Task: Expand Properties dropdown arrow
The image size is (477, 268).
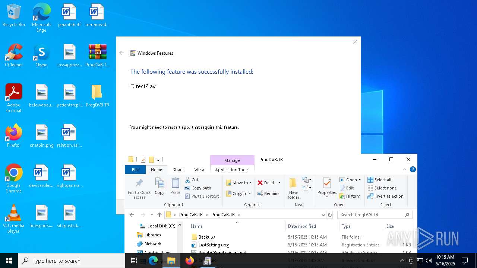Action: point(327,197)
